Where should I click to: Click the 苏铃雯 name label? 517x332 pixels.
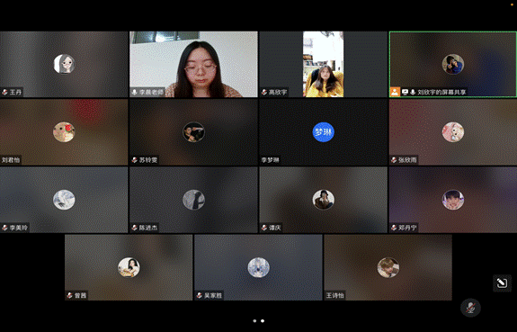tap(148, 160)
